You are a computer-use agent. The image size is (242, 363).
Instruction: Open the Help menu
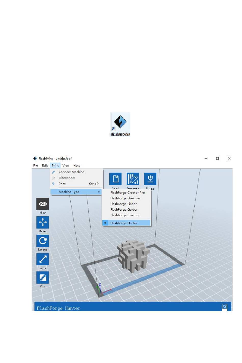77,165
